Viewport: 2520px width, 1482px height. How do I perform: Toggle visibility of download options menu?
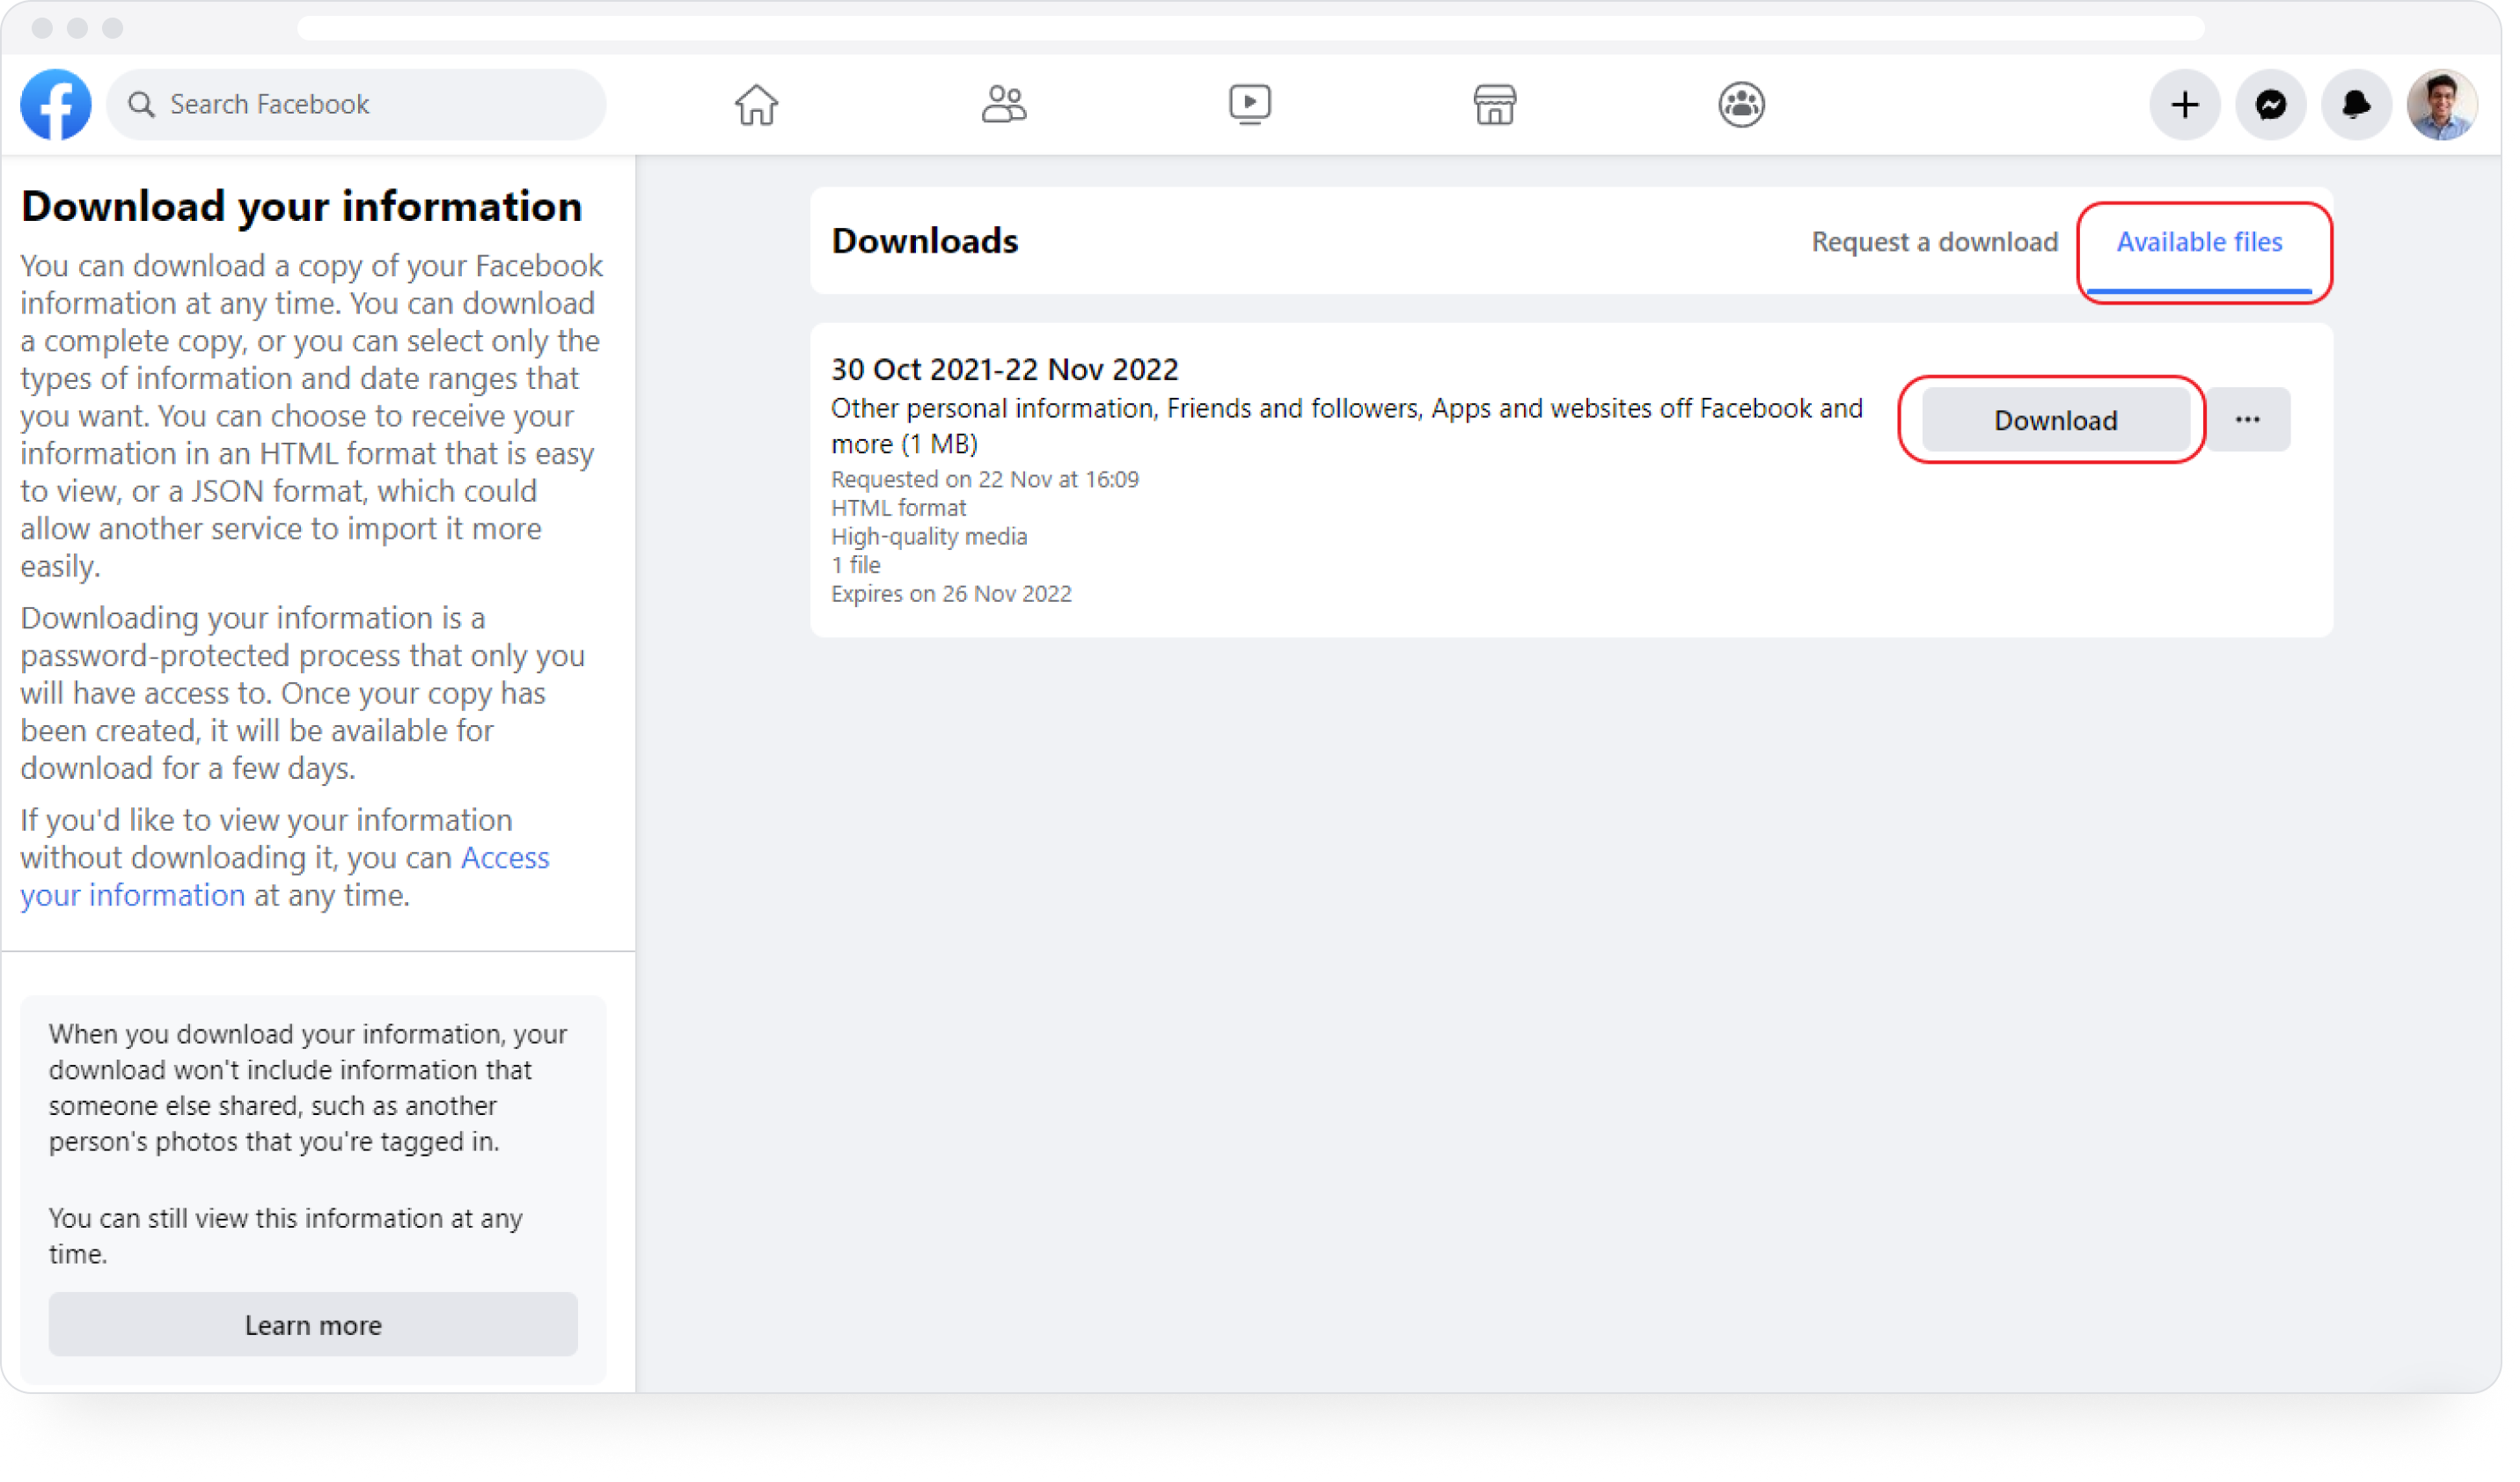tap(2250, 418)
